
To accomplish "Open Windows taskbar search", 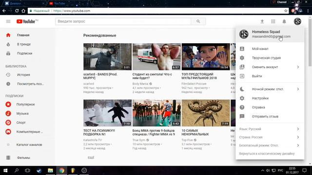I will coord(17,171).
